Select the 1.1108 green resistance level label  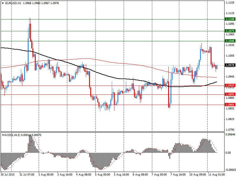[230, 19]
